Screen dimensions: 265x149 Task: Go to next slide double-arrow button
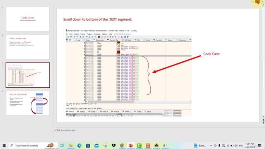point(263,123)
